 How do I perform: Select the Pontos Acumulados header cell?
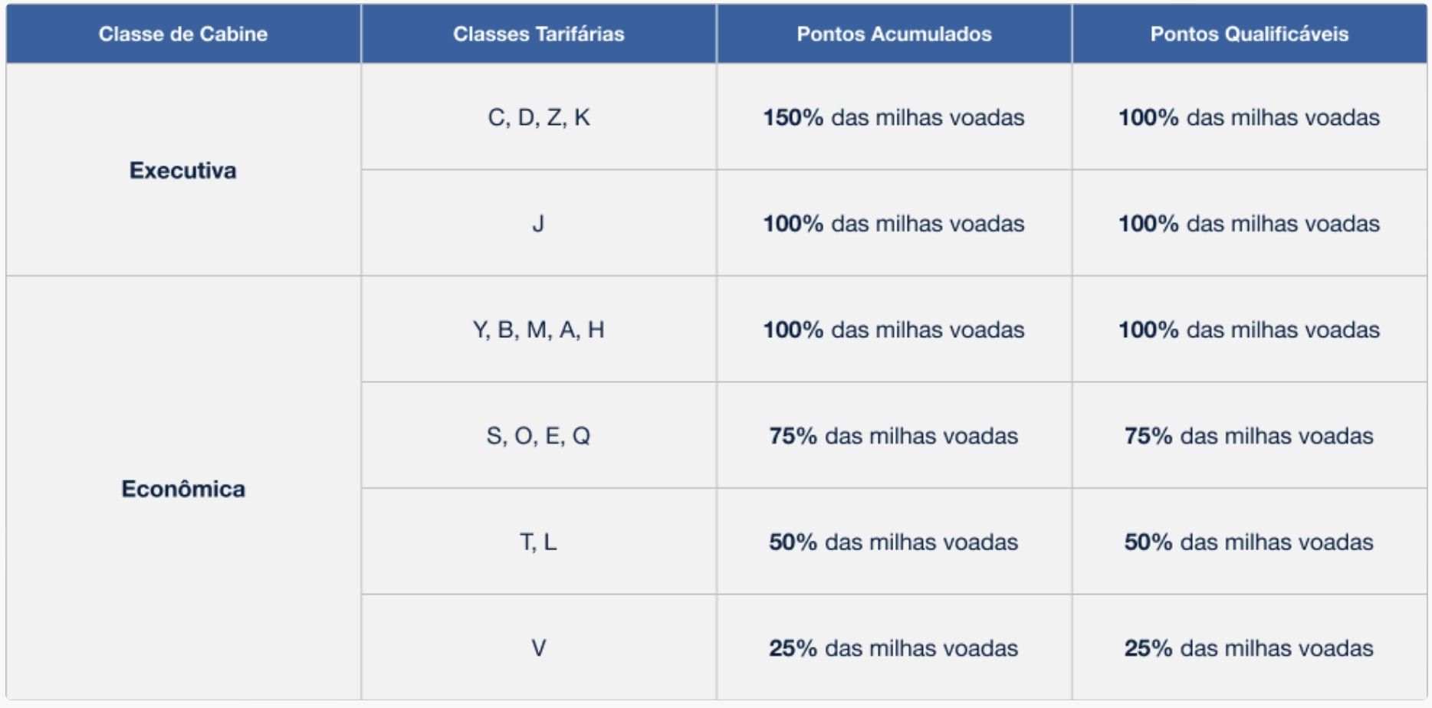[894, 34]
